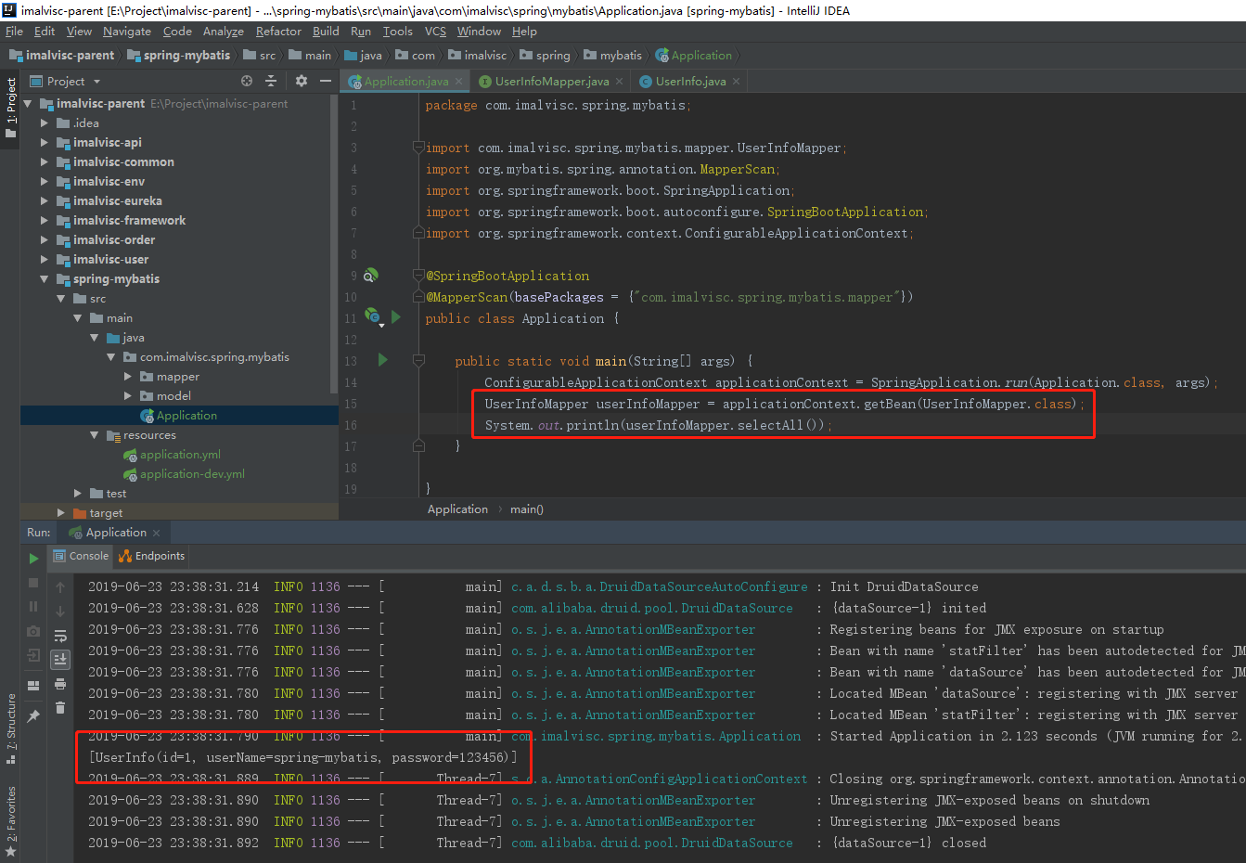Collapse the spring-mybatis module node

point(44,279)
